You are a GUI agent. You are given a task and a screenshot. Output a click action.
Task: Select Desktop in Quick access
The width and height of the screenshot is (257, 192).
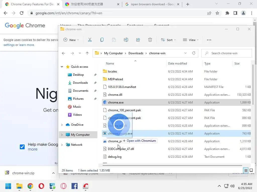[x=78, y=74]
